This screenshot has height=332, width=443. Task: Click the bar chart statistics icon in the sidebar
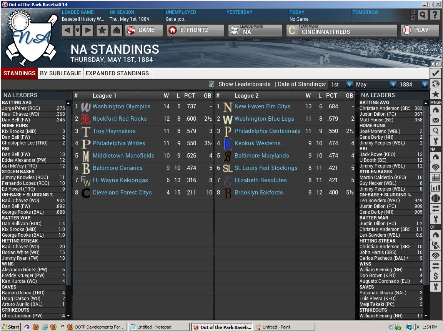436,188
